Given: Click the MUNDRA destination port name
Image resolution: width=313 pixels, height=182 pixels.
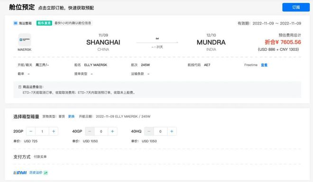Looking at the screenshot, I should coord(211,42).
